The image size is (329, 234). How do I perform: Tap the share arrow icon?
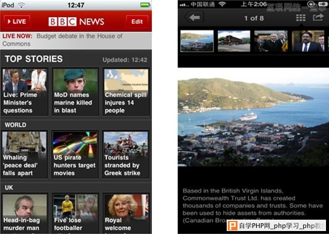pyautogui.click(x=318, y=17)
